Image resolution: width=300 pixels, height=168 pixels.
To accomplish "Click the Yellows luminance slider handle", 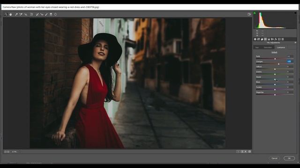I will coord(275,69).
